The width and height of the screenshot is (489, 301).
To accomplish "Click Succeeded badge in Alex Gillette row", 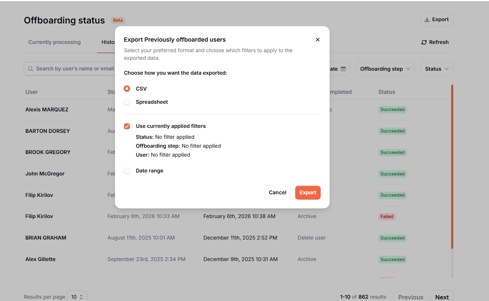I will click(392, 260).
